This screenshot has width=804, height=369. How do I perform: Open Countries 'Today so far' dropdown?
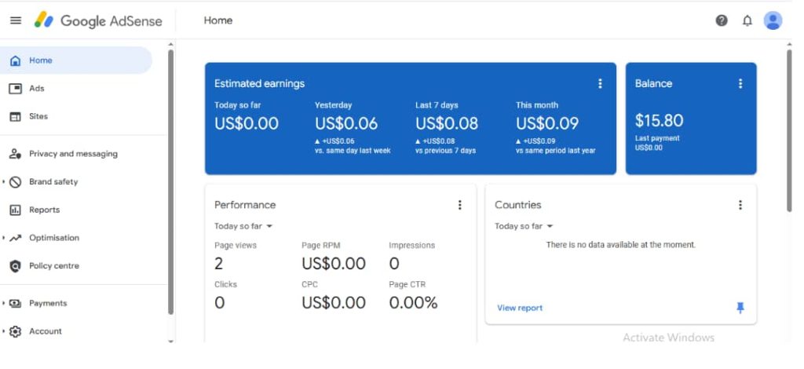point(524,226)
